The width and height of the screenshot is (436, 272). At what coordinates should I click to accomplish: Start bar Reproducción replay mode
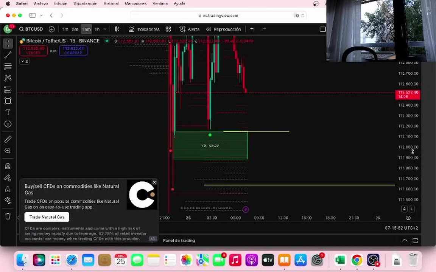(223, 29)
